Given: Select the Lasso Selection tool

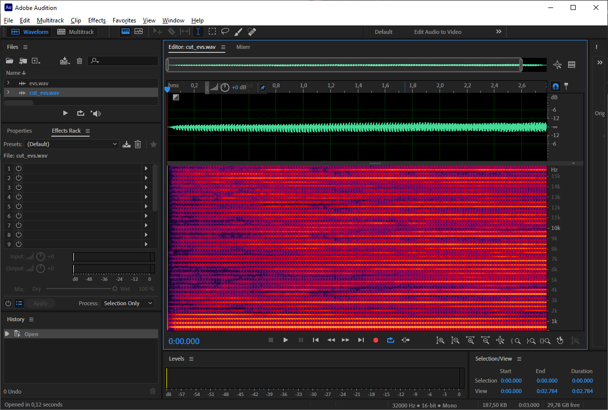Looking at the screenshot, I should pos(225,31).
